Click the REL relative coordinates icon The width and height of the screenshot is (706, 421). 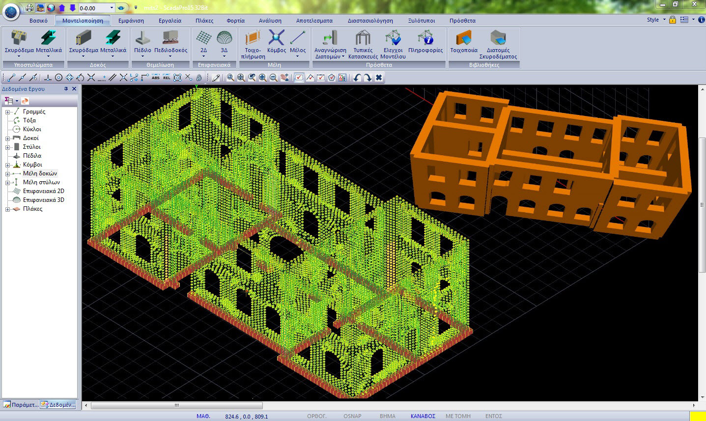coord(167,78)
